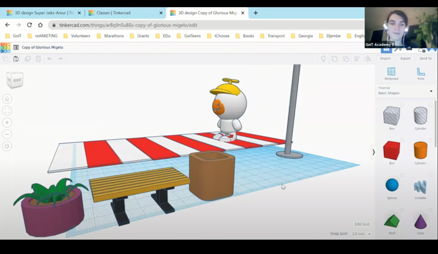Select the Workplane tool
The image size is (438, 254).
(x=391, y=73)
